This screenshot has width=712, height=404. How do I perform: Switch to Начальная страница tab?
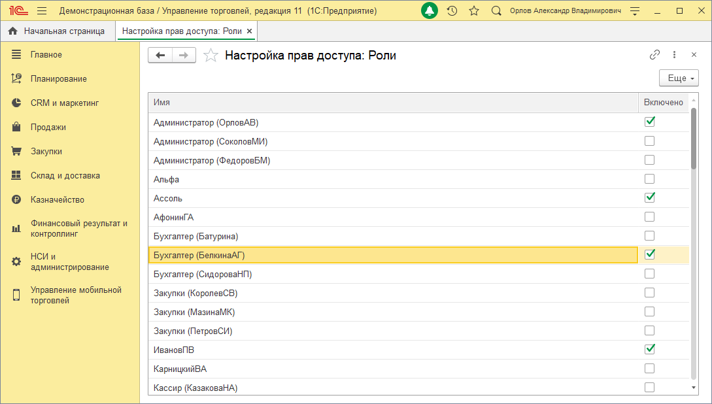58,31
